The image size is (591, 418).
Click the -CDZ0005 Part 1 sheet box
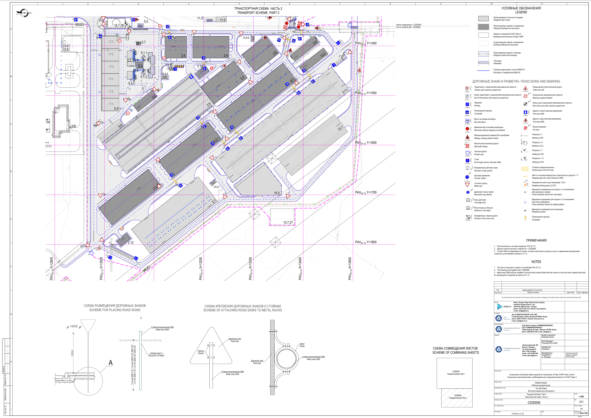tap(454, 373)
